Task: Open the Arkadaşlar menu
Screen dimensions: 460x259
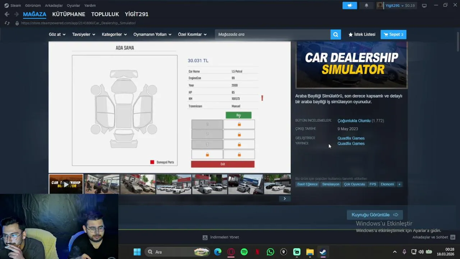Action: coord(54,5)
